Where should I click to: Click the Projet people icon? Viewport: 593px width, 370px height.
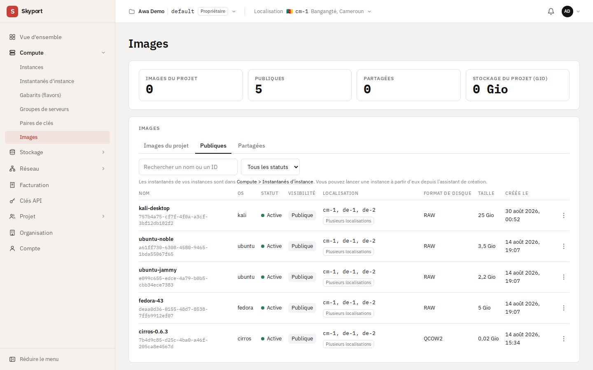coord(12,216)
